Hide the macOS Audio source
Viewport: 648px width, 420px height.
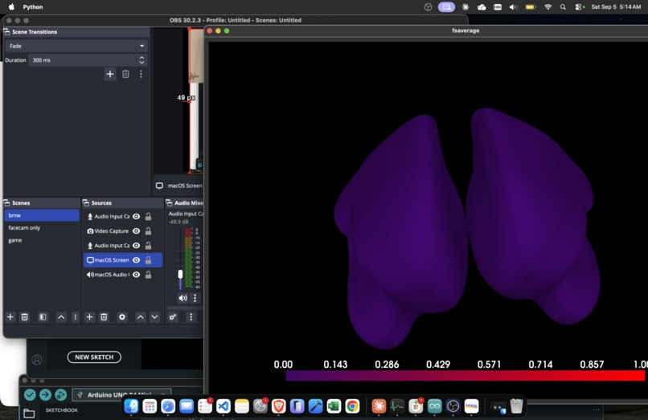137,275
